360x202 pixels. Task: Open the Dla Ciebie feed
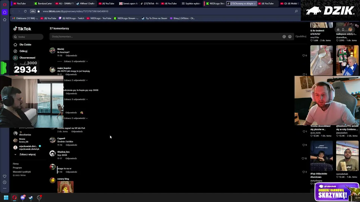pyautogui.click(x=25, y=45)
